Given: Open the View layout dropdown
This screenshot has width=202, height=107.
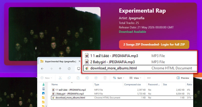Looking at the screenshot, I should click(x=135, y=78).
